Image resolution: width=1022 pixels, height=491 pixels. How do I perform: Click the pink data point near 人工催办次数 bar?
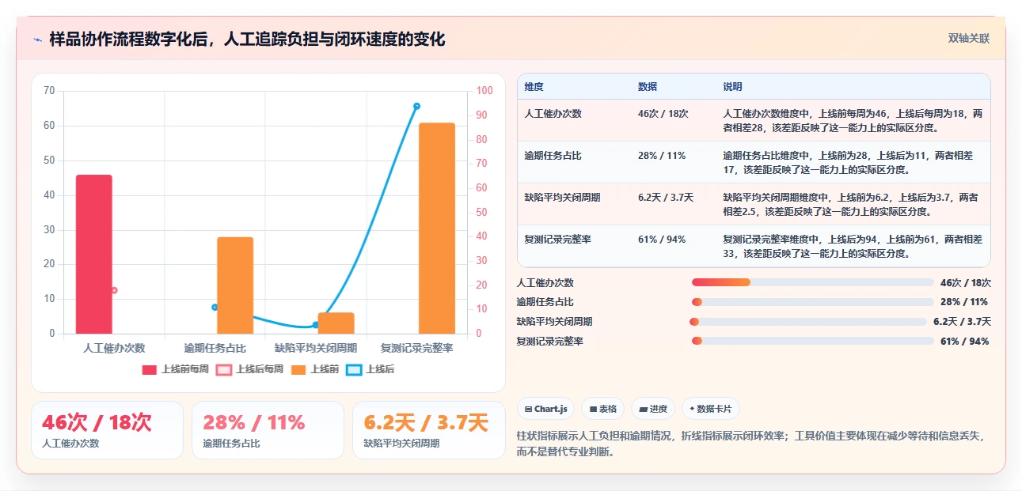tap(114, 290)
